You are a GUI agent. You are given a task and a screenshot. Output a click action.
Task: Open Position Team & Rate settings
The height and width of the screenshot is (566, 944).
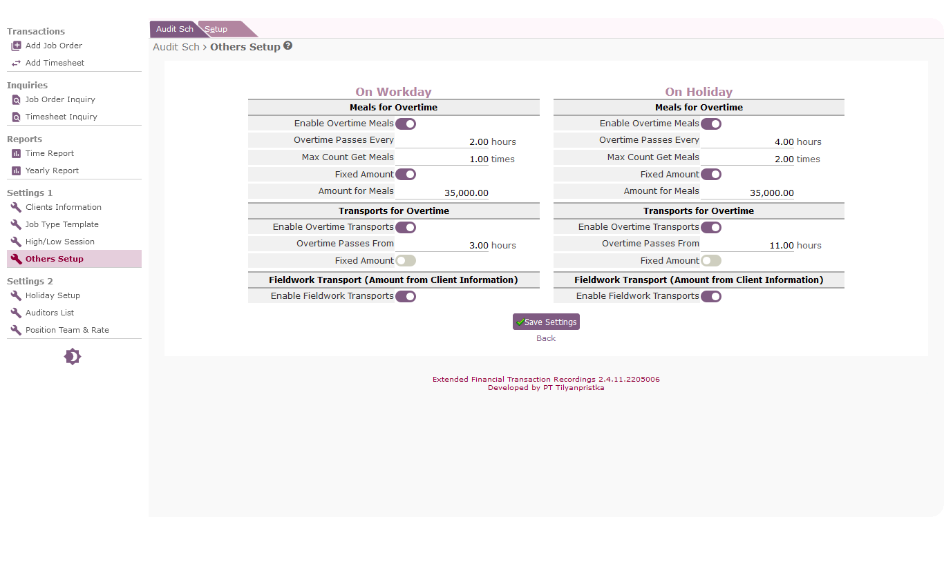[x=67, y=330]
